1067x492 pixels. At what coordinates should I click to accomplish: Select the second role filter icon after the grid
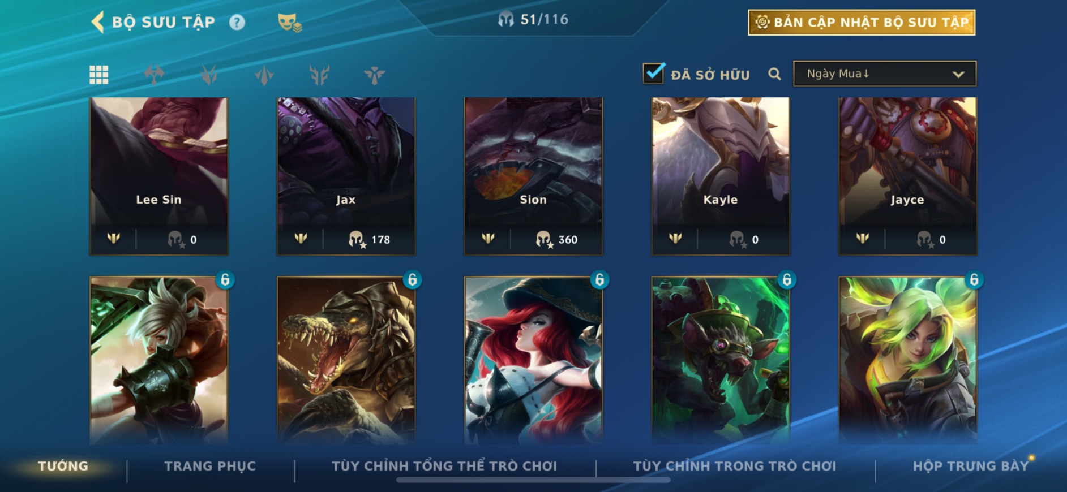pos(209,75)
